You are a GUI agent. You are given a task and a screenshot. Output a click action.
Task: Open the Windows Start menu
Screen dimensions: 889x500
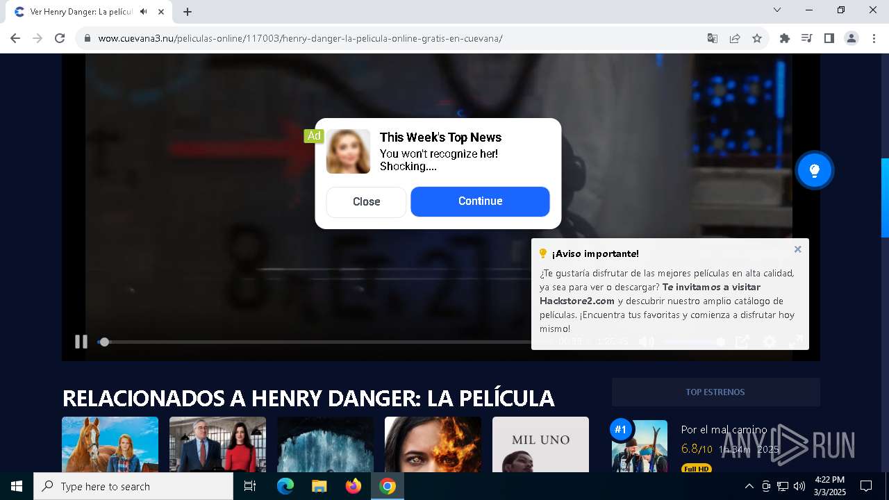(17, 486)
